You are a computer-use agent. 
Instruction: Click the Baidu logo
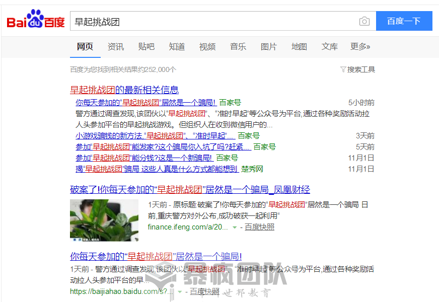tap(36, 19)
